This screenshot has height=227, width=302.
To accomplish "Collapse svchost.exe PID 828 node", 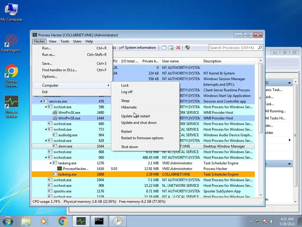I will [46, 140].
